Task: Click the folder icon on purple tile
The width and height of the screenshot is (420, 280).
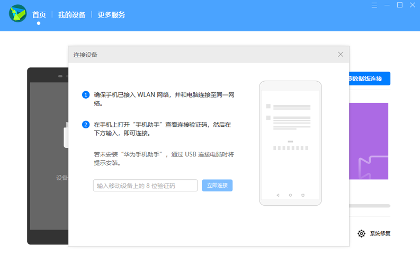Action: click(373, 166)
